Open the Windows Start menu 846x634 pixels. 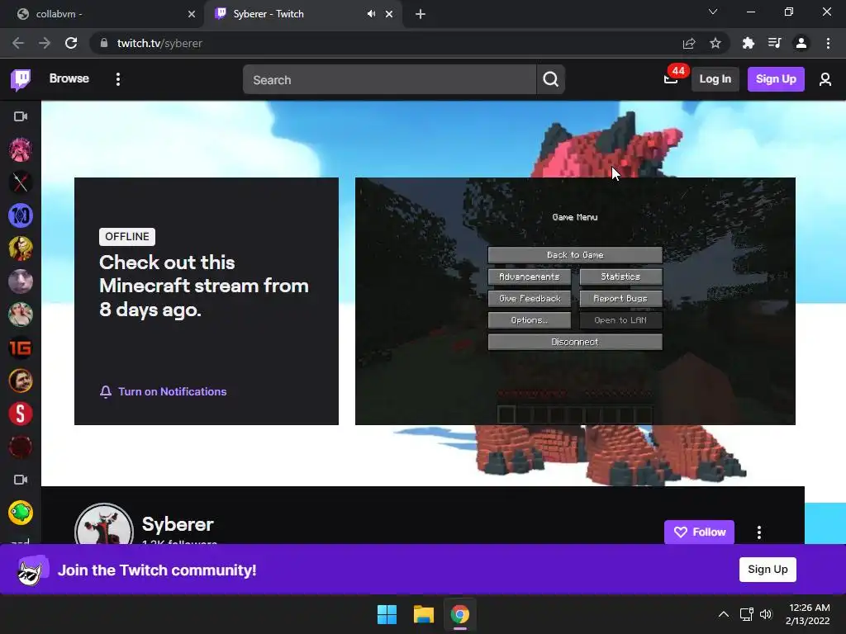(x=387, y=614)
